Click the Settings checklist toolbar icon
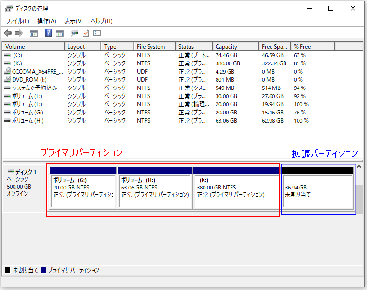 [97, 33]
